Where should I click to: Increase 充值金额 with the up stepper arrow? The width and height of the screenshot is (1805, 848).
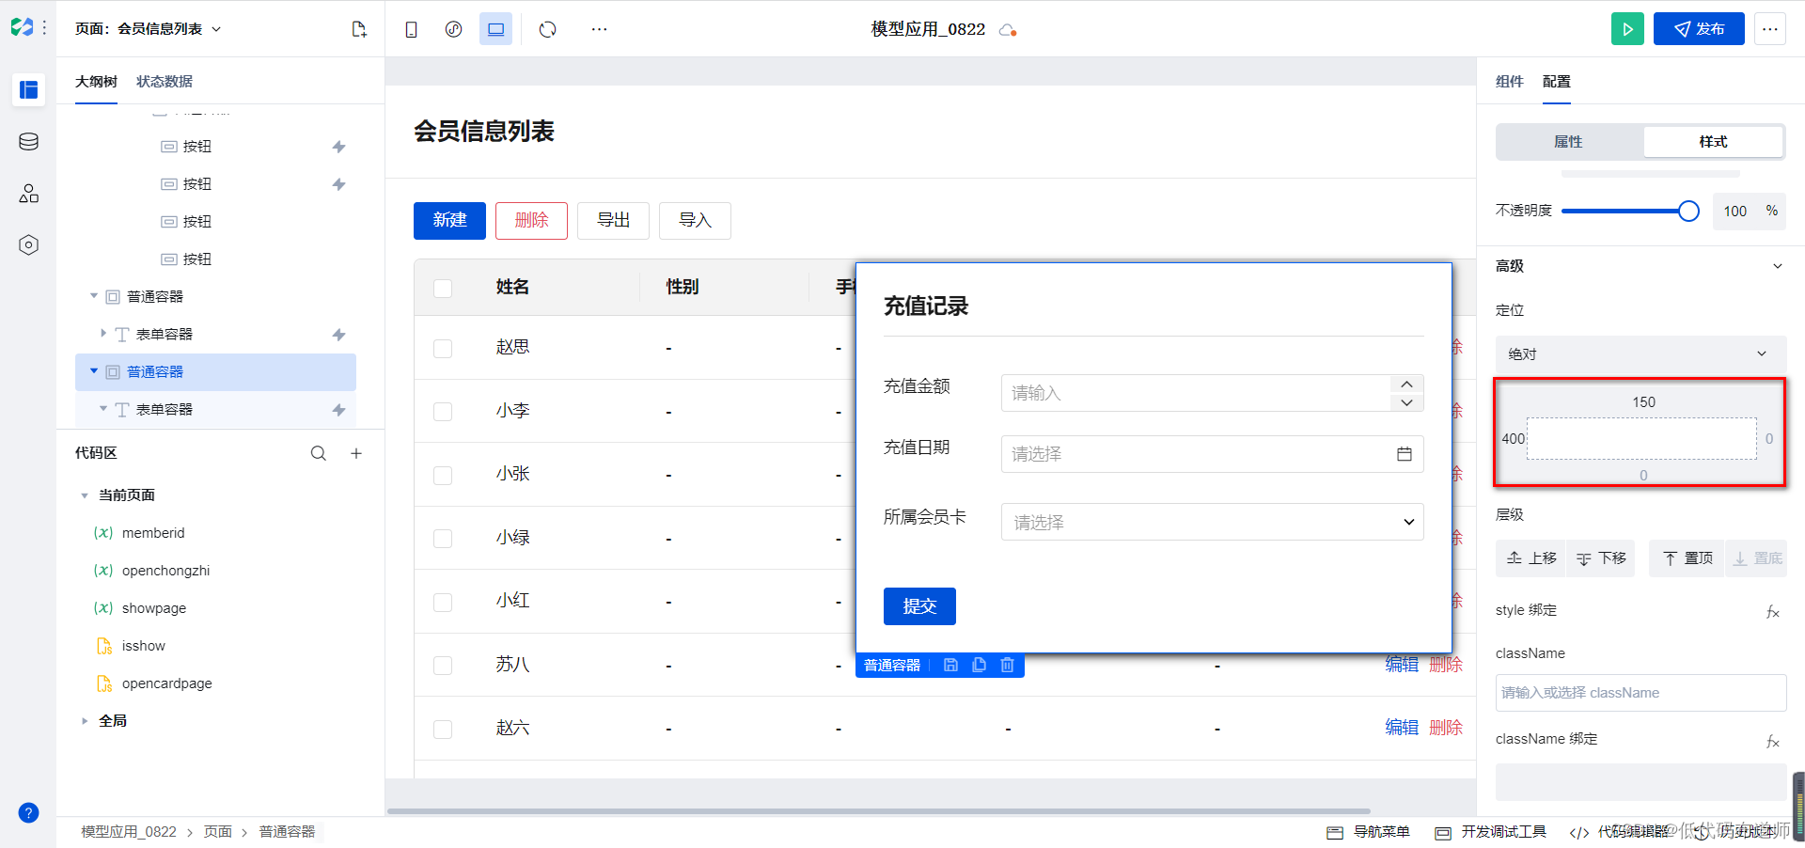(1406, 384)
